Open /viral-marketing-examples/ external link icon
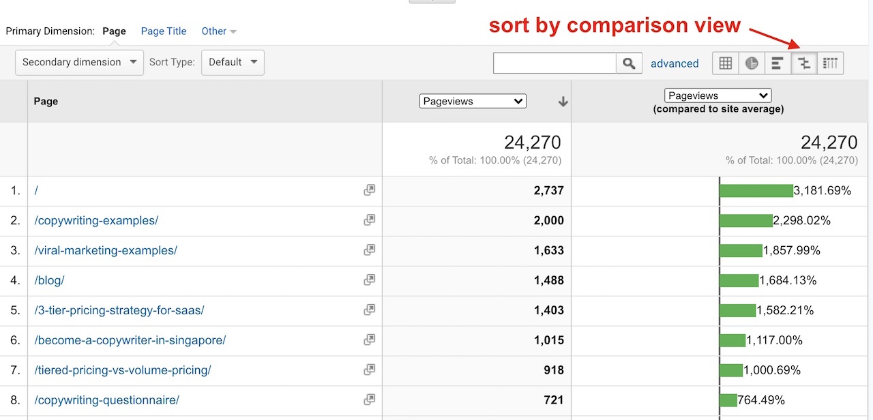The height and width of the screenshot is (420, 873). (x=369, y=250)
